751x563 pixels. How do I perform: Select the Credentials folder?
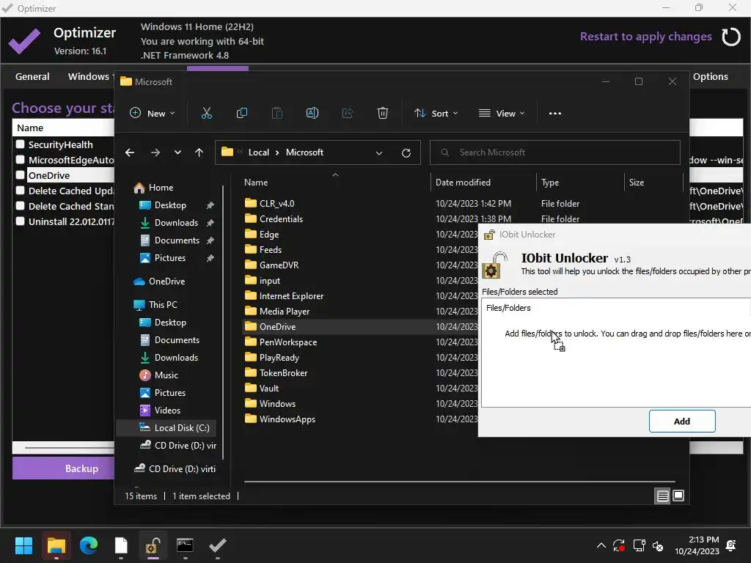point(281,219)
